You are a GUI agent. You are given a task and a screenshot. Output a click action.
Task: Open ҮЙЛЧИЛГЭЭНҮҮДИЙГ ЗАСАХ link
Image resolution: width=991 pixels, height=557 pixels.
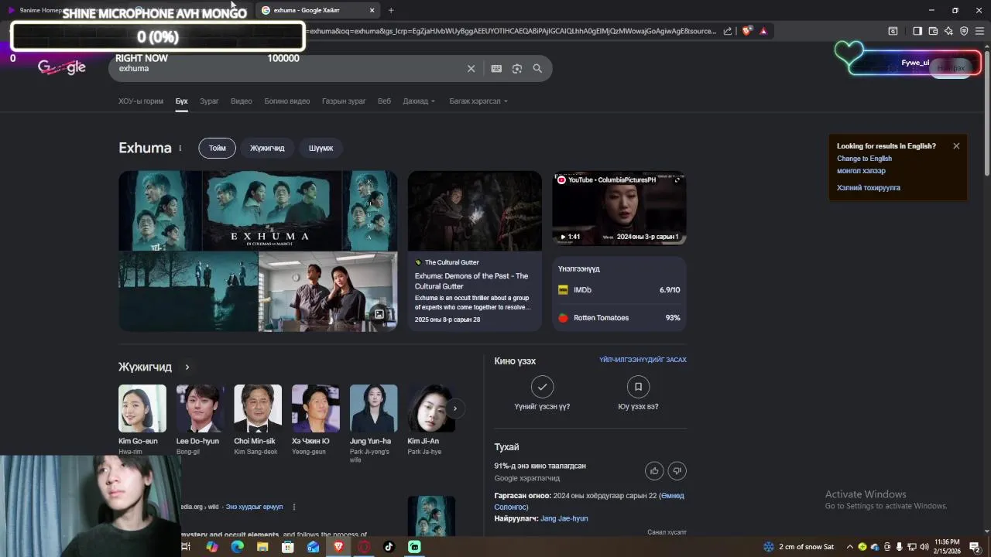[643, 360]
